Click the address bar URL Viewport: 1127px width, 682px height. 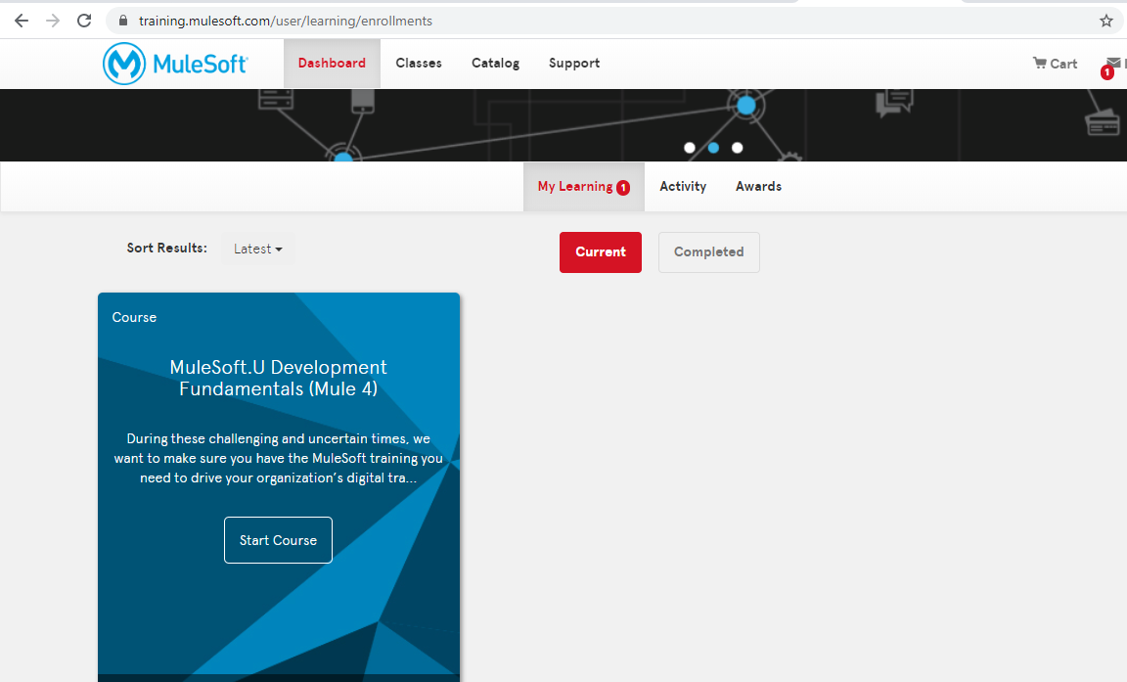pyautogui.click(x=286, y=21)
